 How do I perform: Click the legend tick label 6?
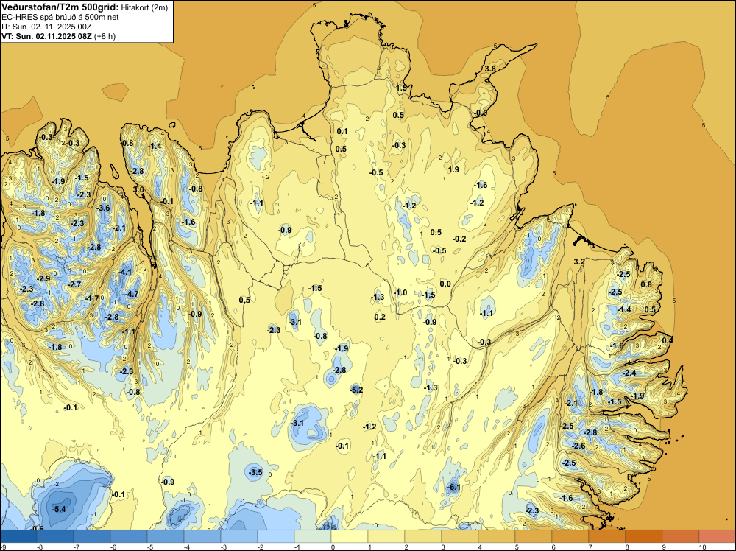coord(553,547)
